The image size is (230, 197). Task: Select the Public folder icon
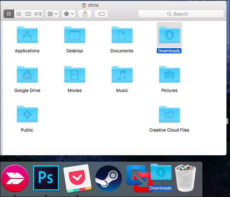pos(27,114)
